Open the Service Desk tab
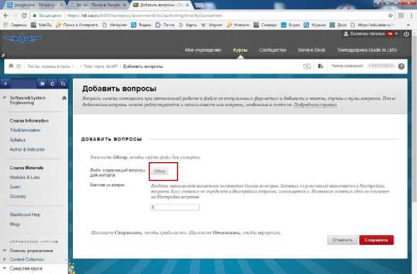This screenshot has width=417, height=274. (x=312, y=50)
